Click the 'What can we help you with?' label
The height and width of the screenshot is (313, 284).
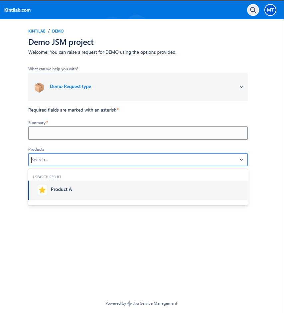tap(54, 69)
